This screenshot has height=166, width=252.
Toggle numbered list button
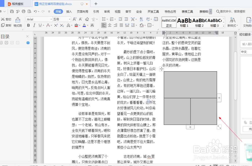click(x=112, y=19)
